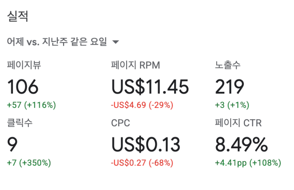This screenshot has height=190, width=294.
Task: Click the US$11.45 page RPM value
Action: click(150, 87)
